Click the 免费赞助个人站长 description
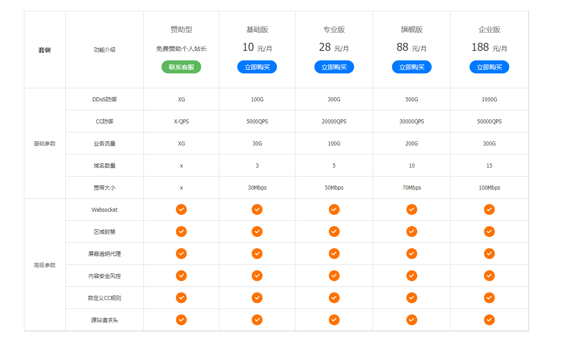 pyautogui.click(x=181, y=49)
